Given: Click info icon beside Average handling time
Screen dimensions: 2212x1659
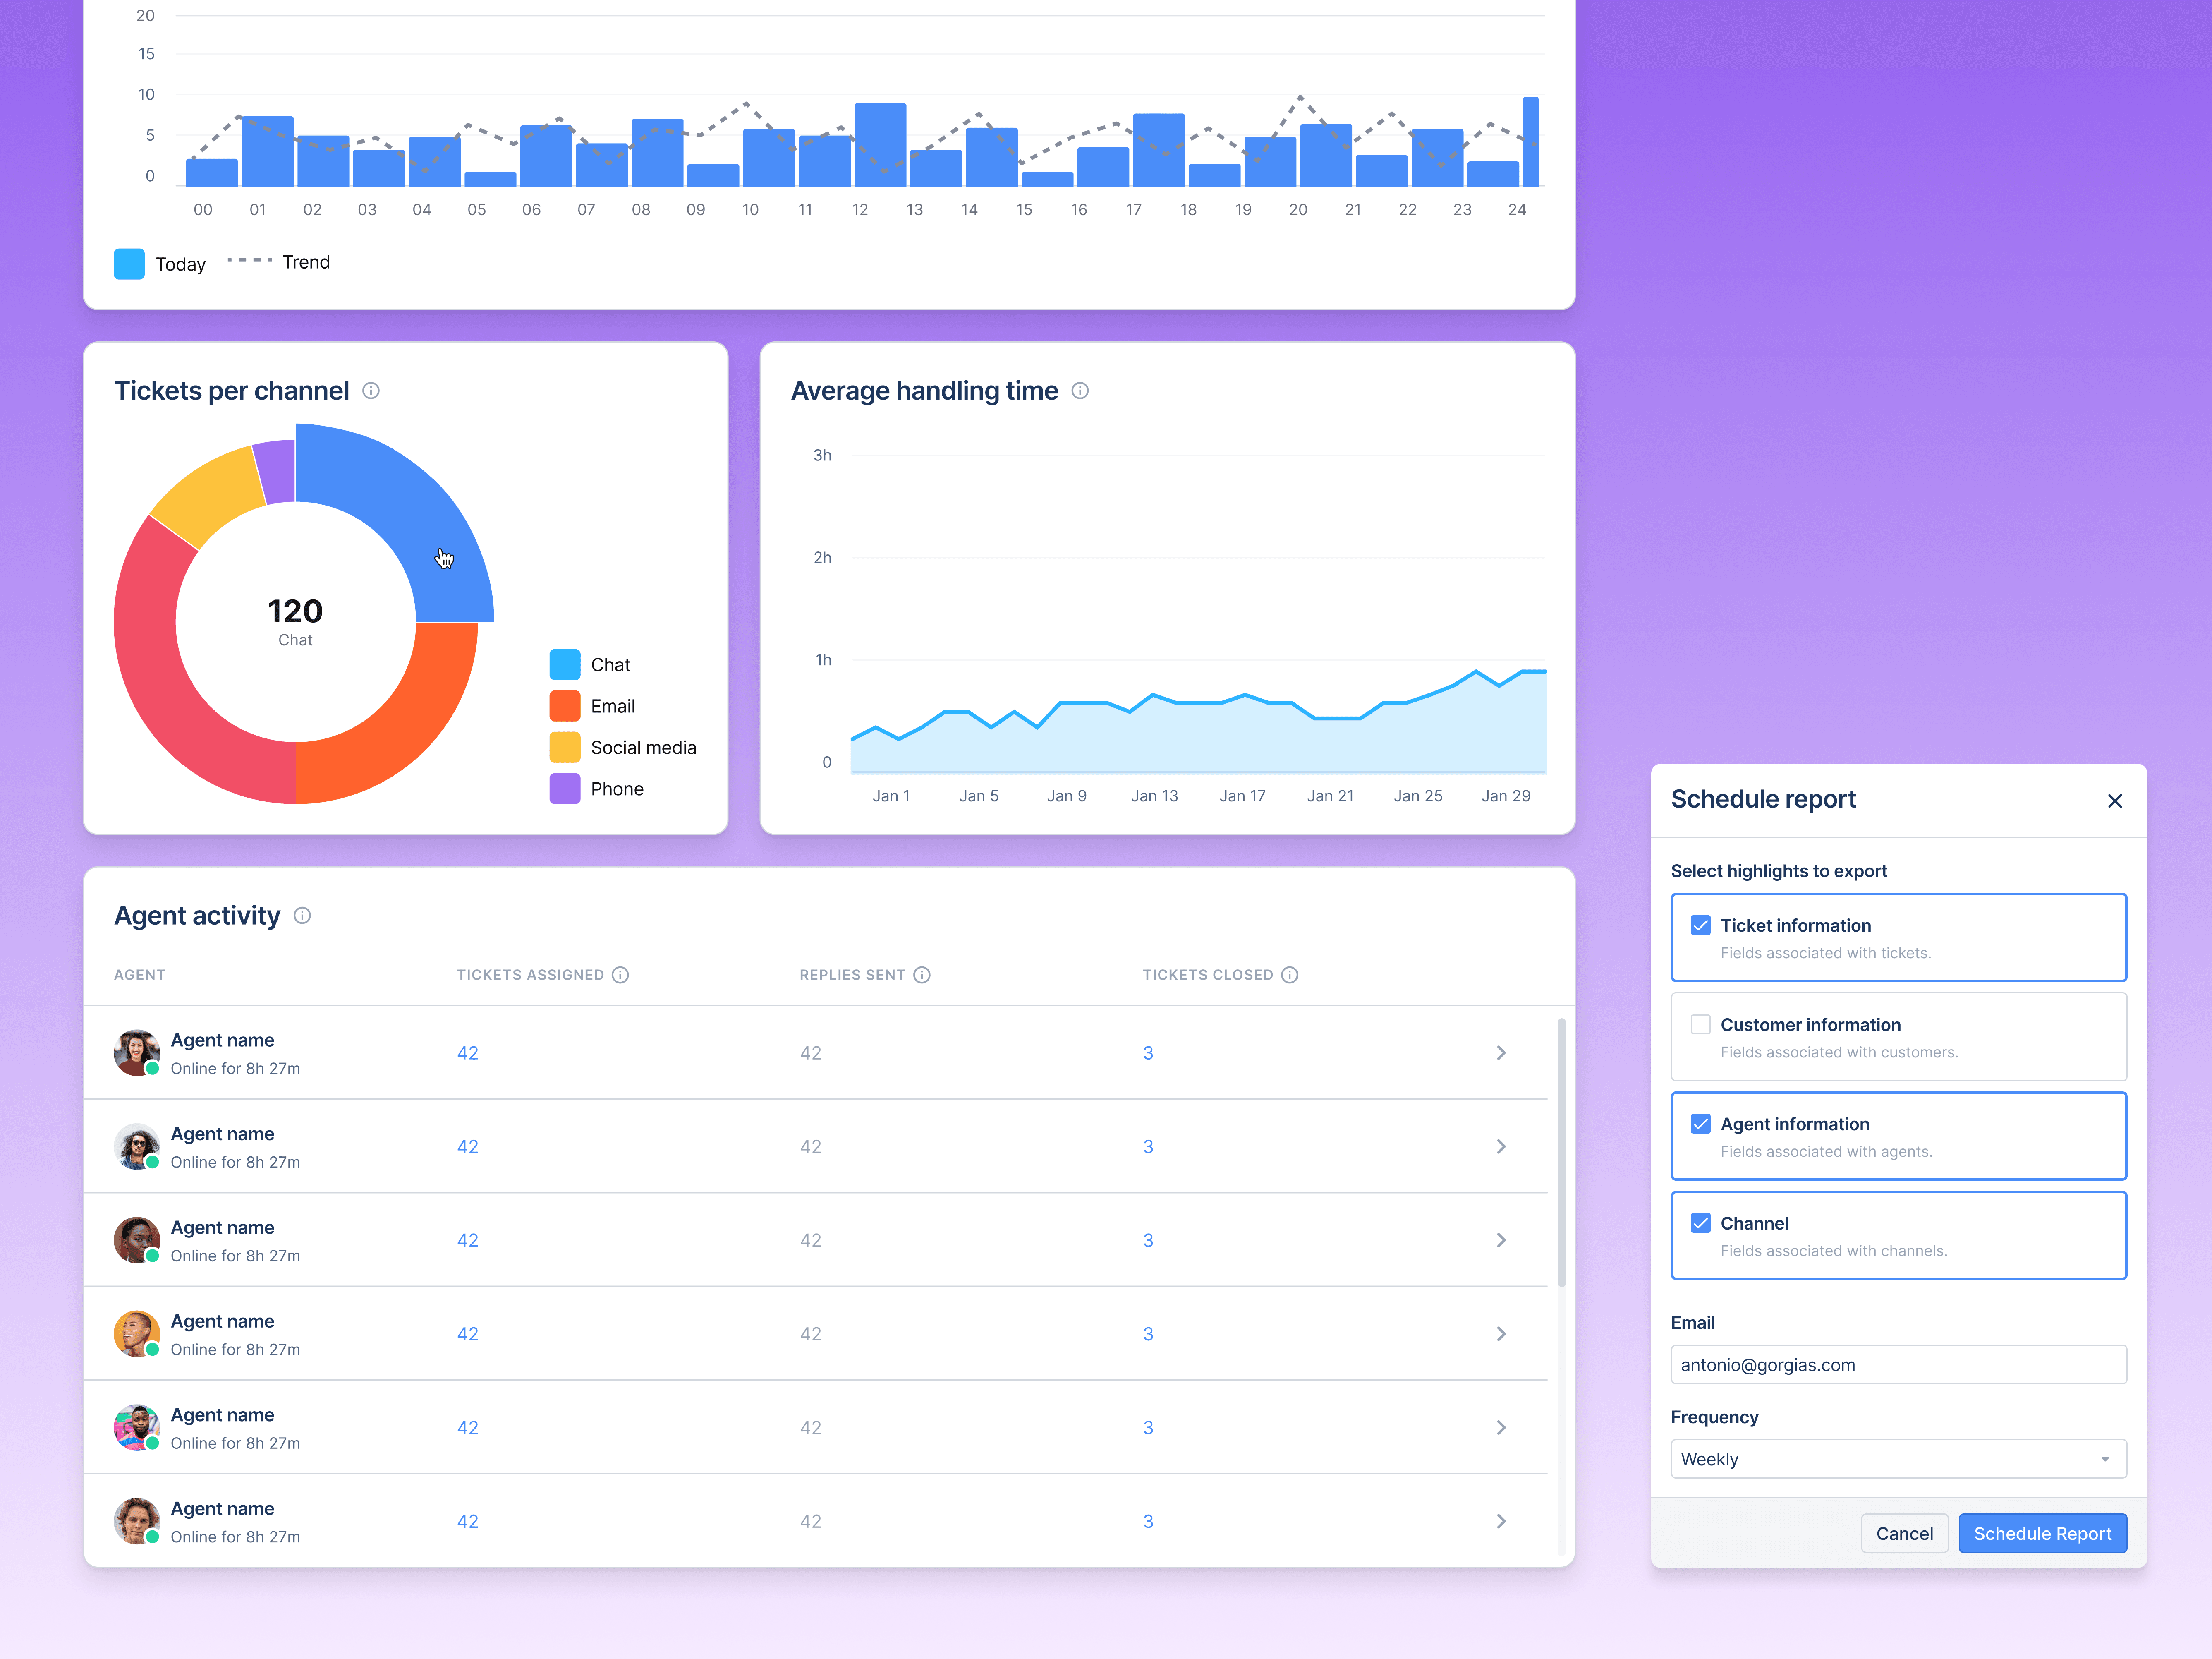Looking at the screenshot, I should coord(1080,391).
